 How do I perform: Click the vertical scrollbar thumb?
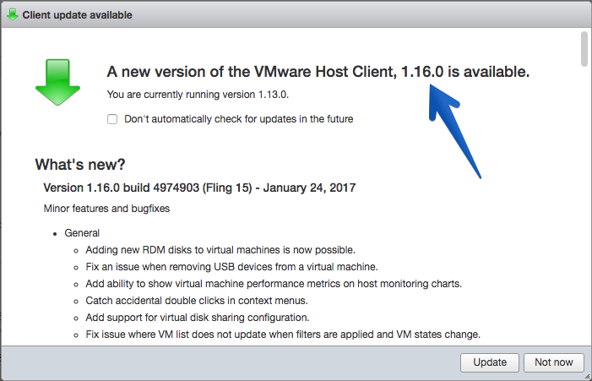tap(584, 49)
